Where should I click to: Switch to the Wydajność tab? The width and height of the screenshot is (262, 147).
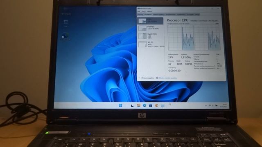148,15
